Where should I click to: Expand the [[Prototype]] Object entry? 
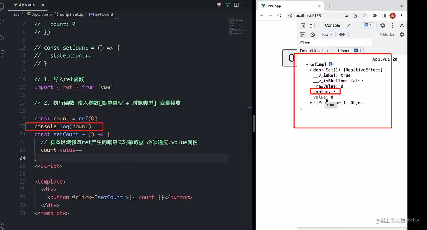(311, 103)
